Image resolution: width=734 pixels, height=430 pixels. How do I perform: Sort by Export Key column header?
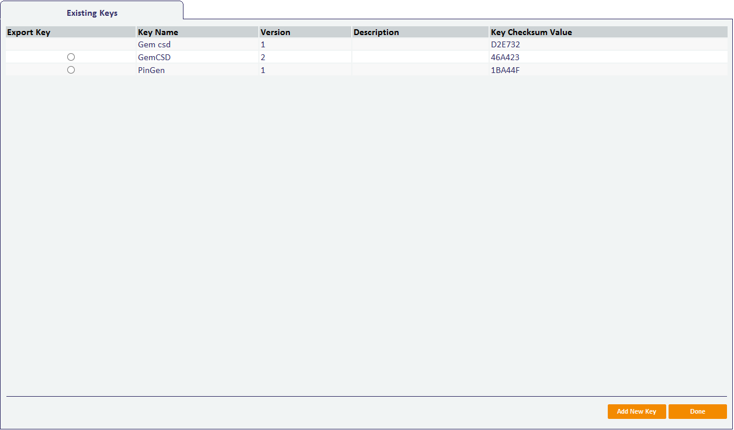coord(29,32)
